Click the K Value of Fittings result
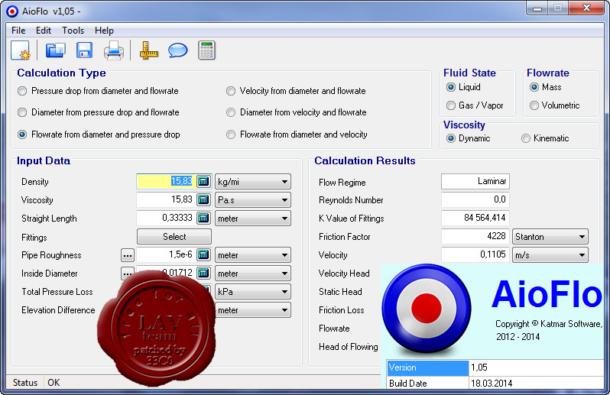610x395 pixels. point(475,218)
